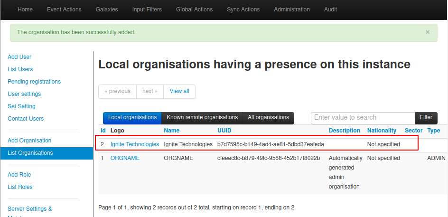
Task: Open Set Setting link
Action: [x=22, y=106]
